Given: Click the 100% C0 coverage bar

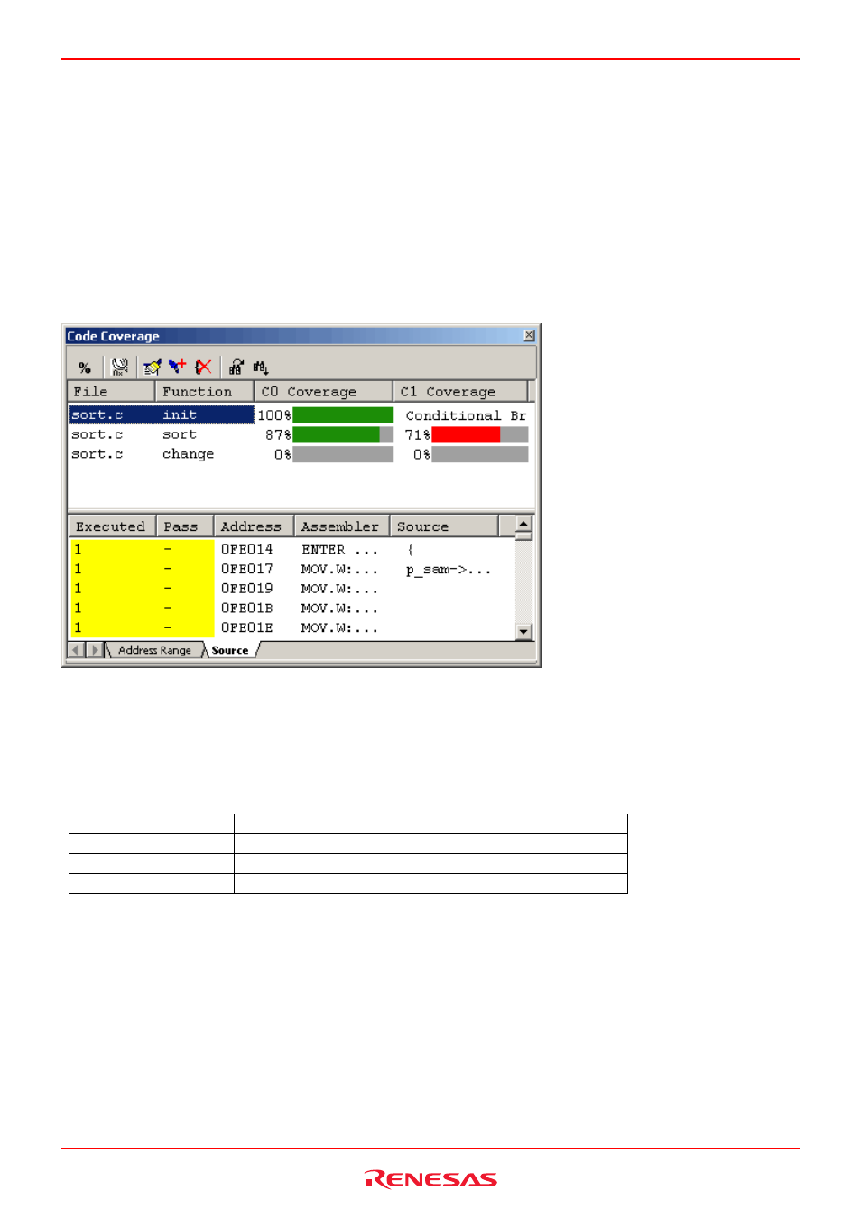Looking at the screenshot, I should (343, 415).
